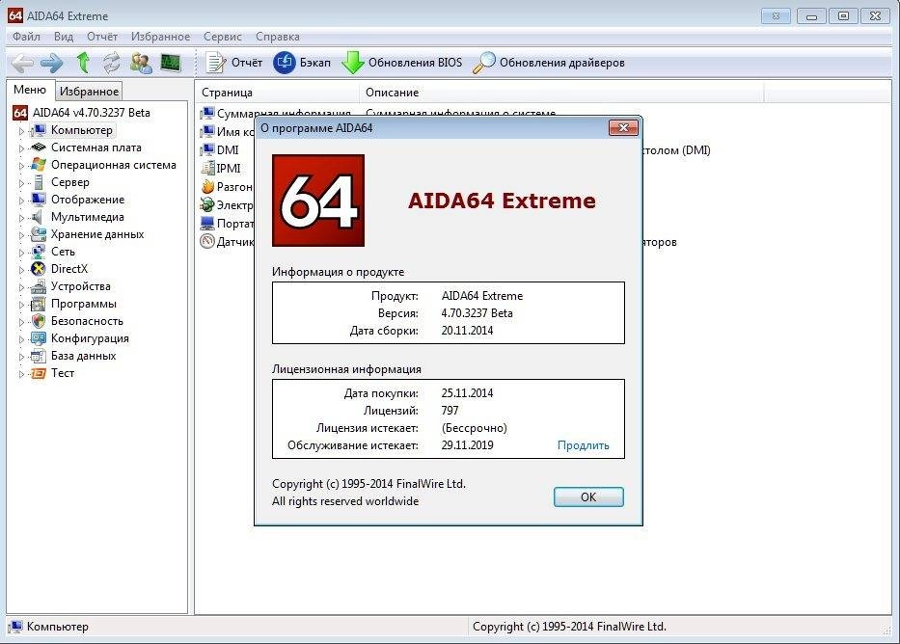Viewport: 900px width, 644px height.
Task: Click the large red 64 logo
Action: [x=318, y=201]
